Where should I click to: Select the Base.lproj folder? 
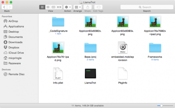tap(90, 48)
